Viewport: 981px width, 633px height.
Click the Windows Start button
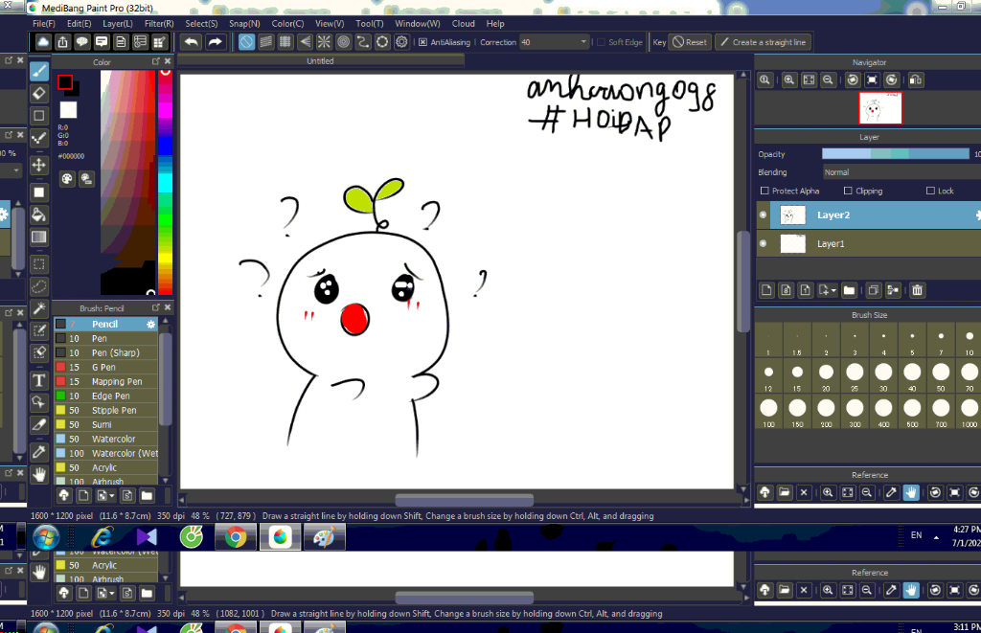pyautogui.click(x=46, y=537)
